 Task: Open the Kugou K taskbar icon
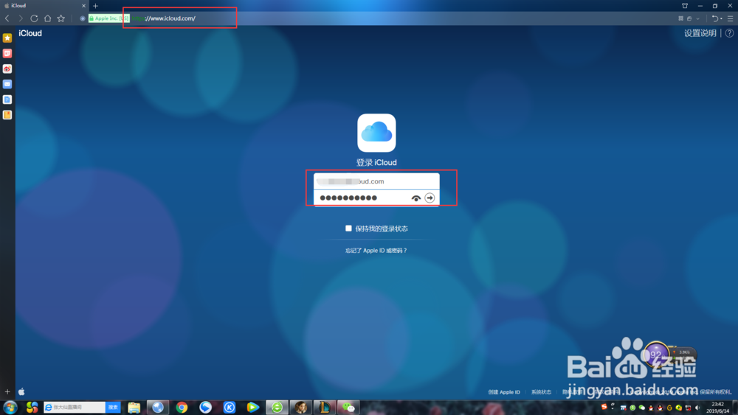coord(230,407)
